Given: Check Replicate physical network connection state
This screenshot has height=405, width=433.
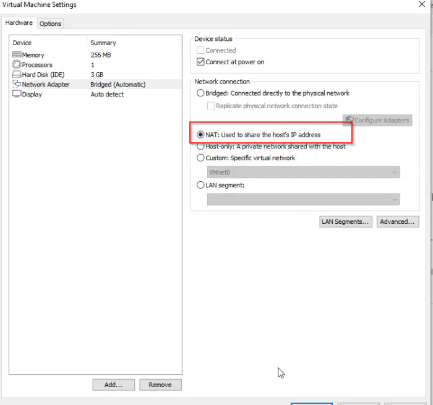Looking at the screenshot, I should click(211, 106).
